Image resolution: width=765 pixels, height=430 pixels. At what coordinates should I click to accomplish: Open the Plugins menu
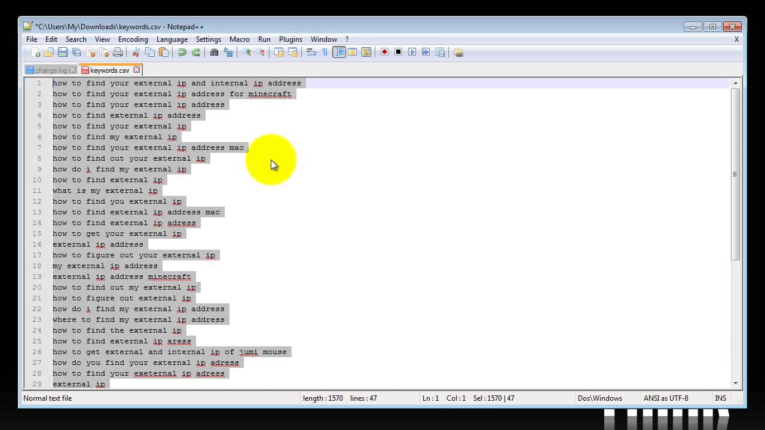pos(290,39)
